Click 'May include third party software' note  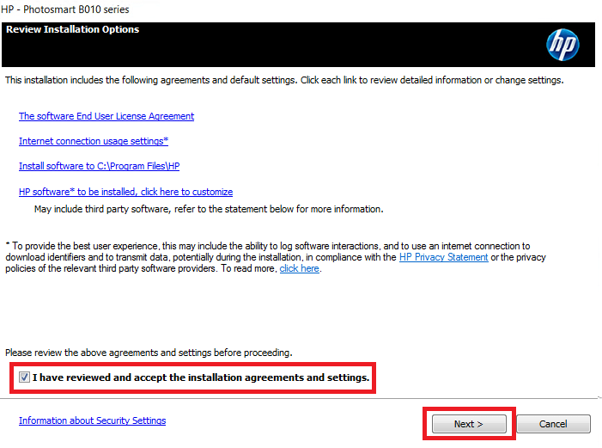point(209,209)
